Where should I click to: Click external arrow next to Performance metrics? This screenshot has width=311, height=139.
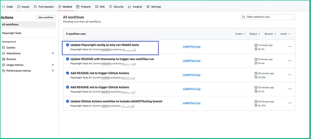pyautogui.click(x=53, y=70)
